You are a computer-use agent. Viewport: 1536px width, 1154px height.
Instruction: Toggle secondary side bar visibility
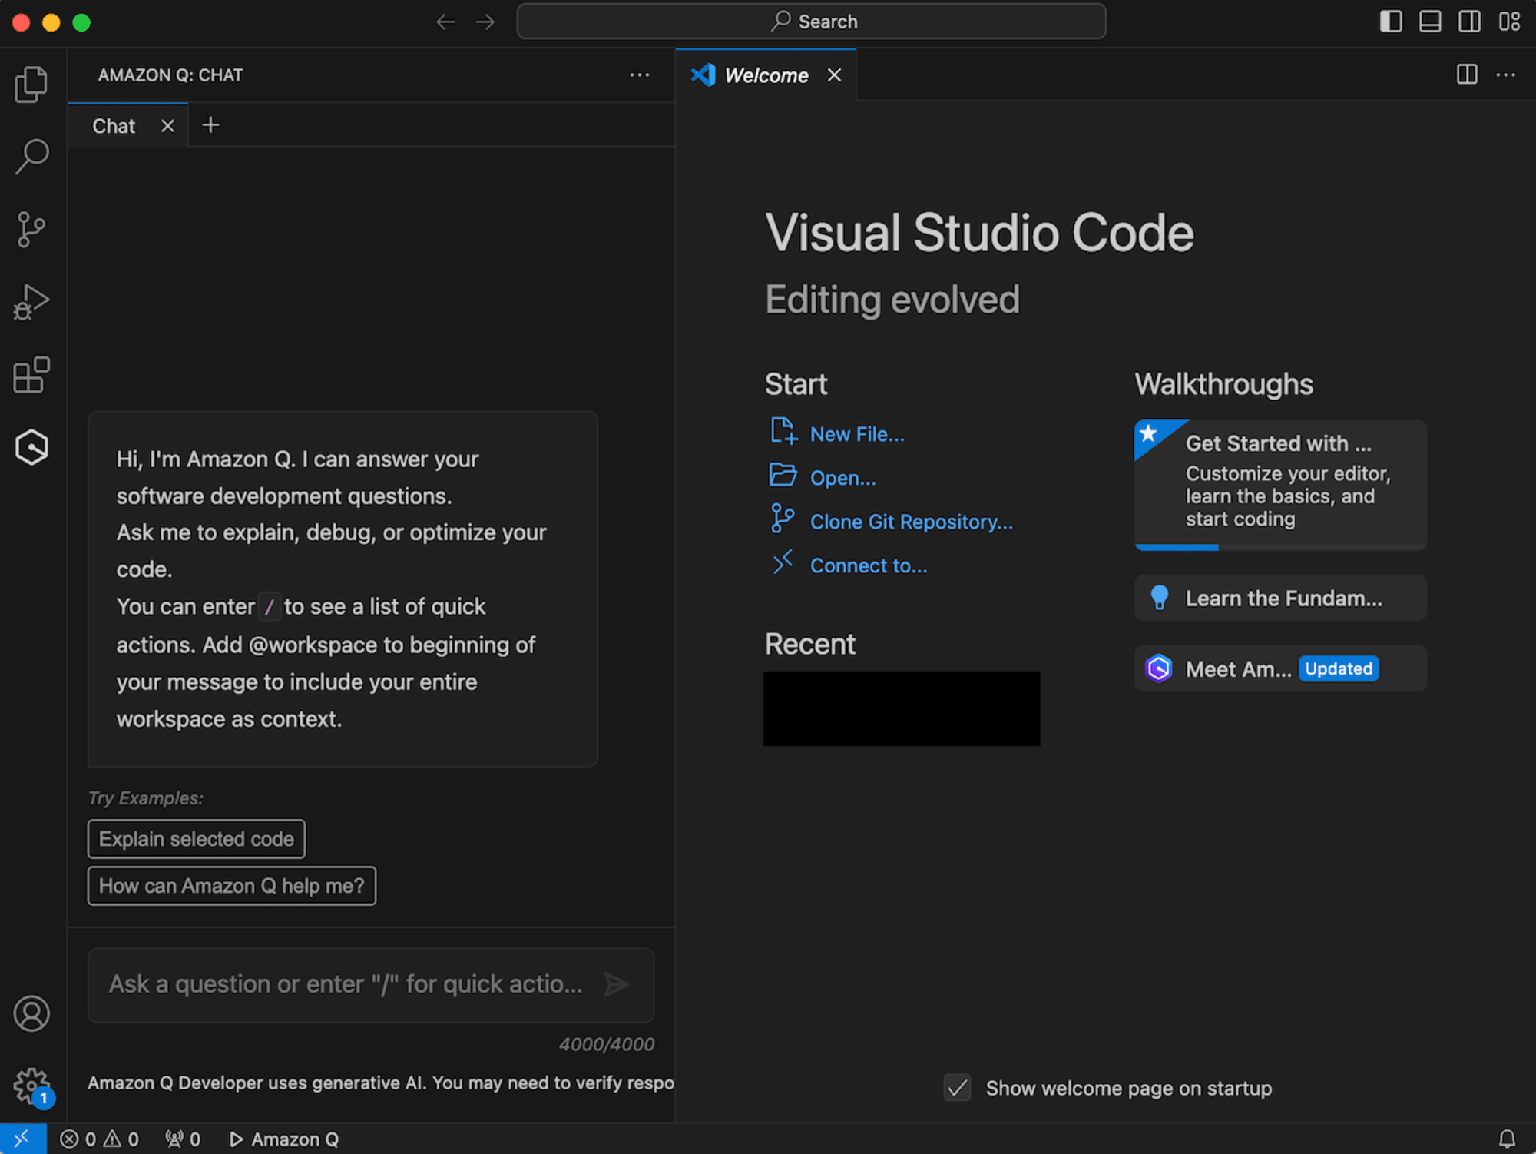[x=1469, y=22]
